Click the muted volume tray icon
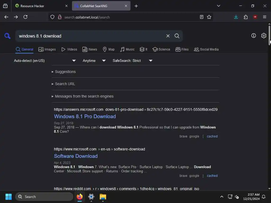Screen dimensions: 271x203 tap(237, 197)
